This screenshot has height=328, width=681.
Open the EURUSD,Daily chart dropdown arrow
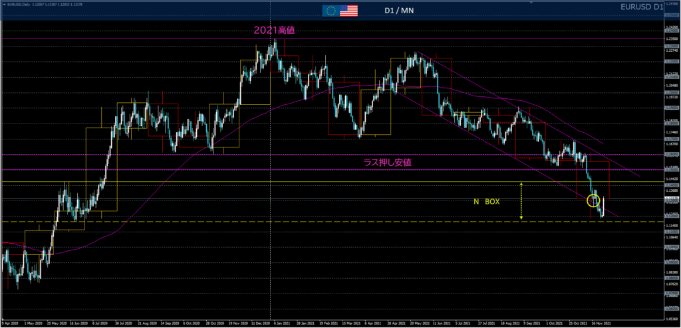pos(4,5)
